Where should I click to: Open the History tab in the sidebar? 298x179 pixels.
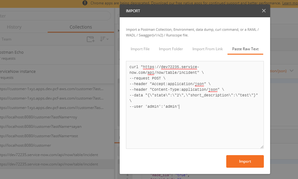coord(14,27)
